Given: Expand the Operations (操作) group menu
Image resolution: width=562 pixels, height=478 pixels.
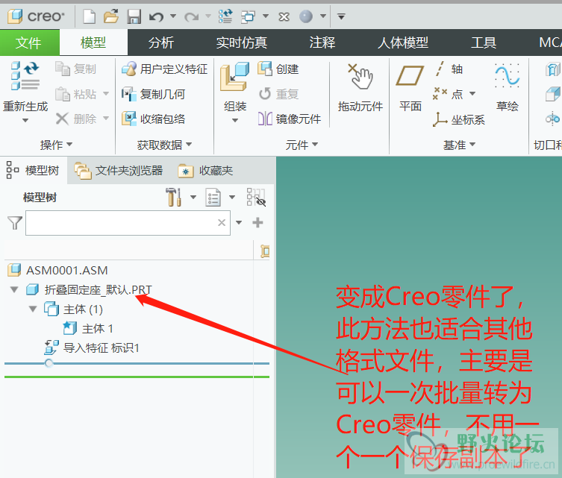Looking at the screenshot, I should point(56,145).
